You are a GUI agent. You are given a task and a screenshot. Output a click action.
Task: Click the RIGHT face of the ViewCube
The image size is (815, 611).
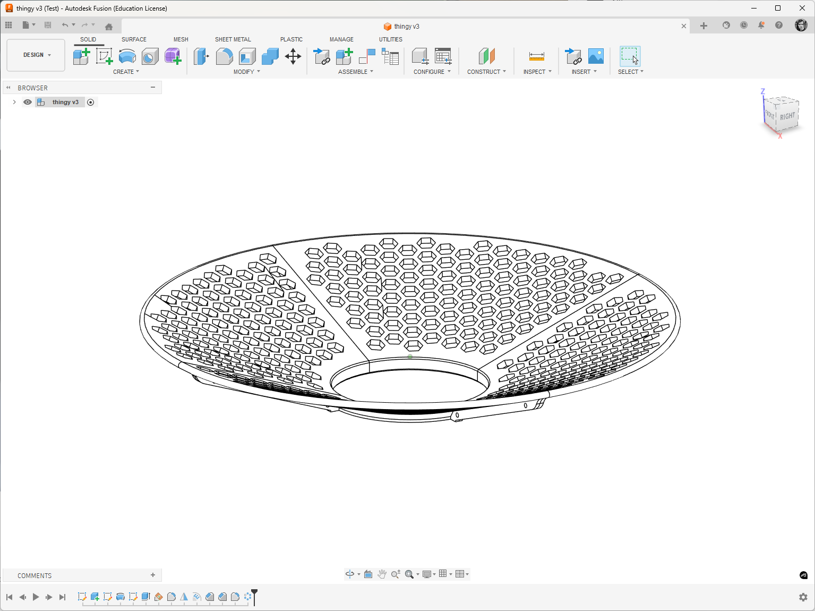pos(787,116)
